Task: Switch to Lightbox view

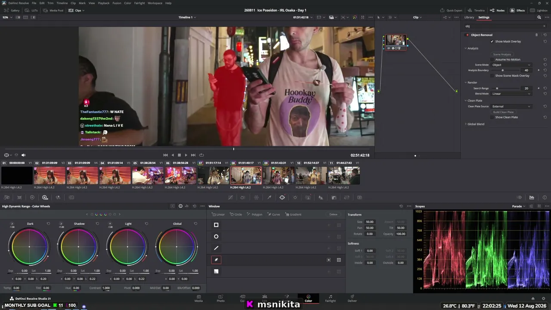Action: pos(539,10)
